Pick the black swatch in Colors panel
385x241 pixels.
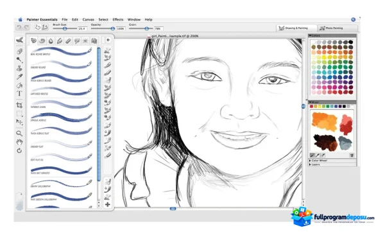350,42
